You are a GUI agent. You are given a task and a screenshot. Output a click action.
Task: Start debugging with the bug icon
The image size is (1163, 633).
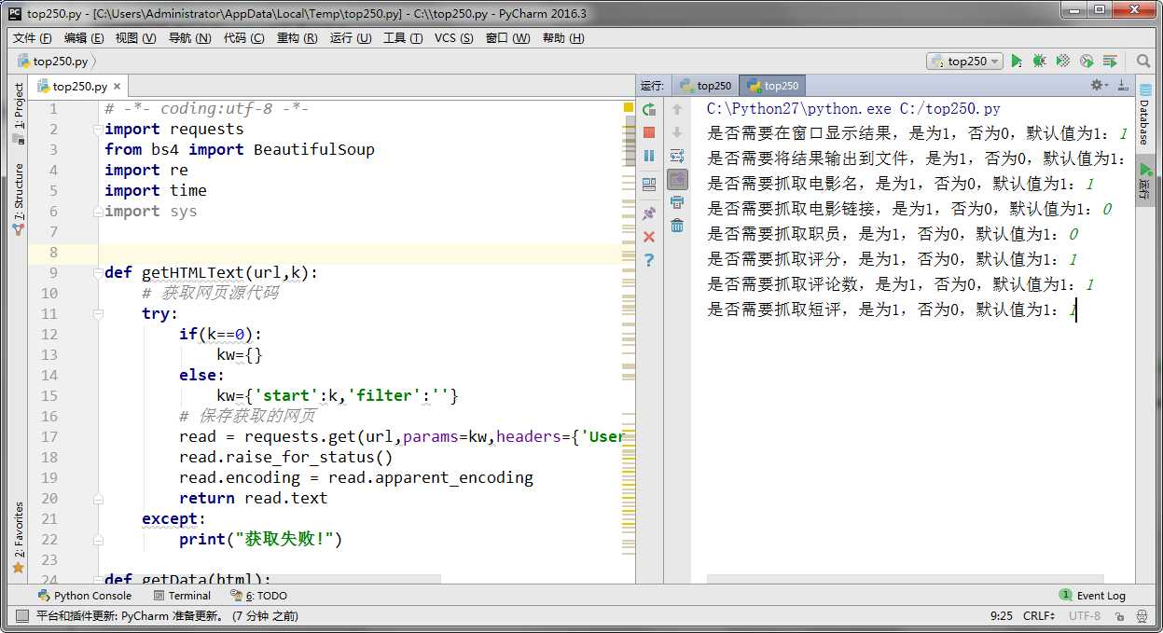[1039, 62]
